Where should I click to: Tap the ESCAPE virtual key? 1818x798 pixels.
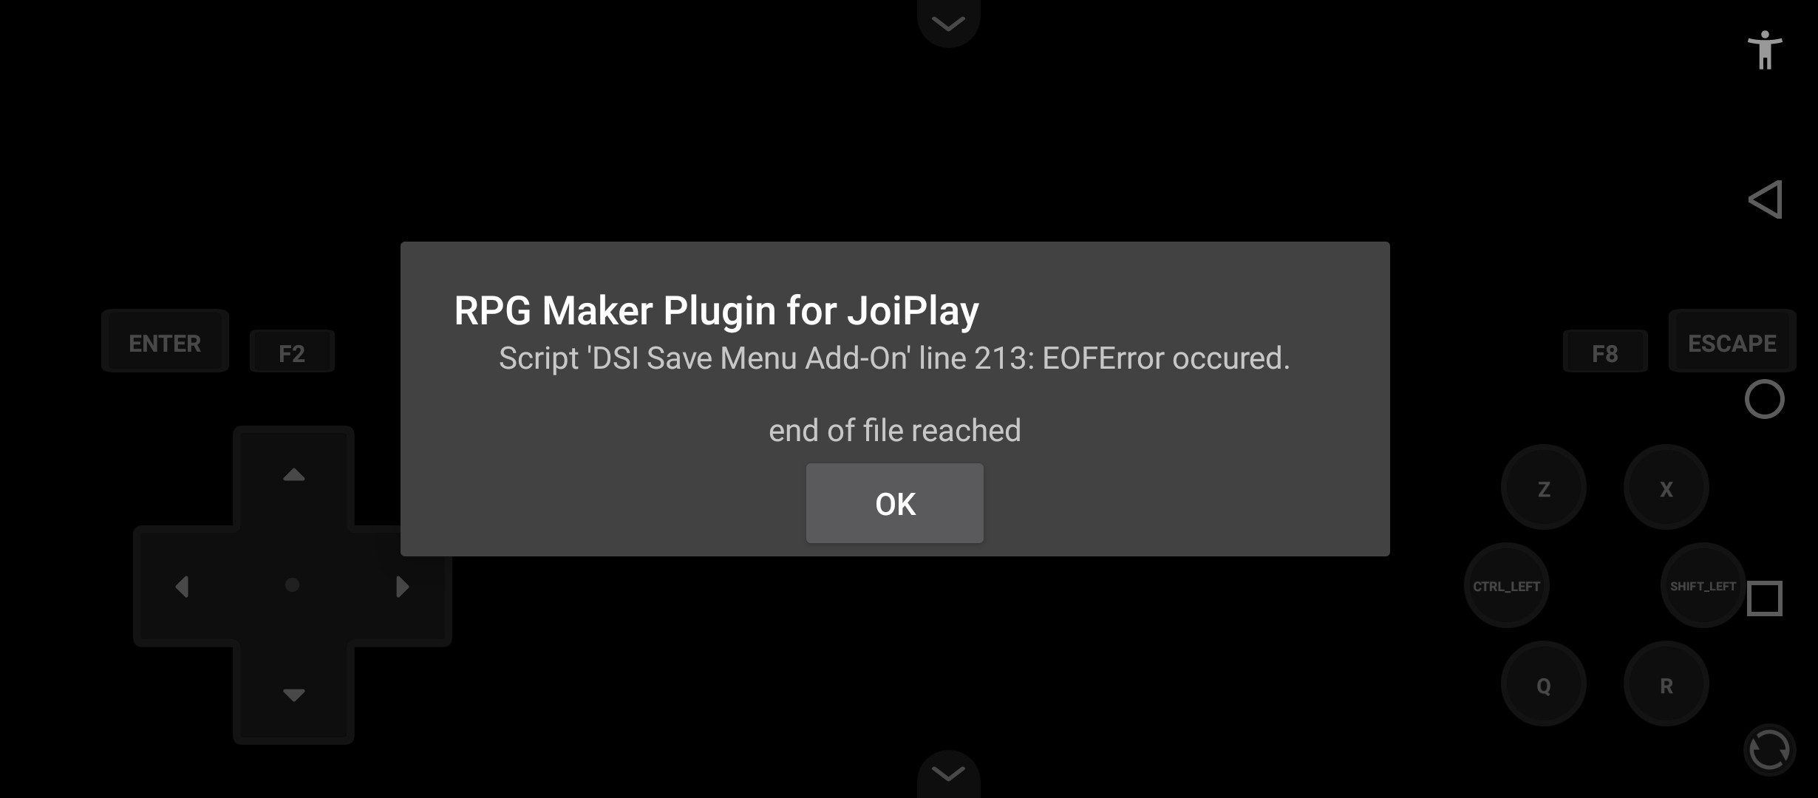click(1732, 341)
